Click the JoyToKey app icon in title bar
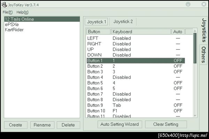The height and width of the screenshot is (139, 209). tap(5, 5)
